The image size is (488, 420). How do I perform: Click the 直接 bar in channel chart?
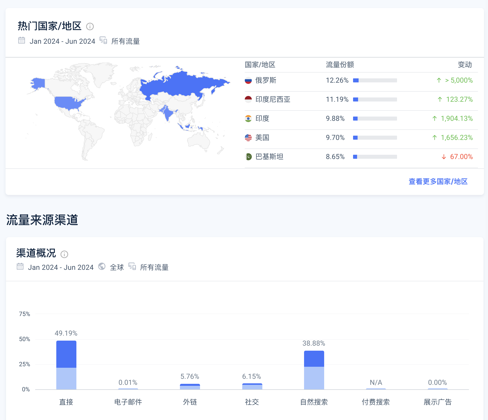click(66, 365)
